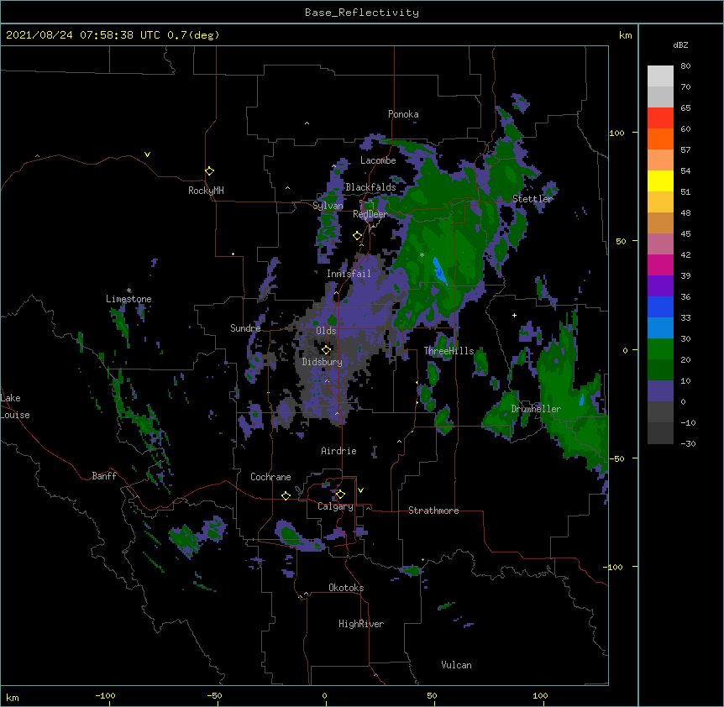Select the yellow diamond marker below Cochrane

[x=286, y=495]
